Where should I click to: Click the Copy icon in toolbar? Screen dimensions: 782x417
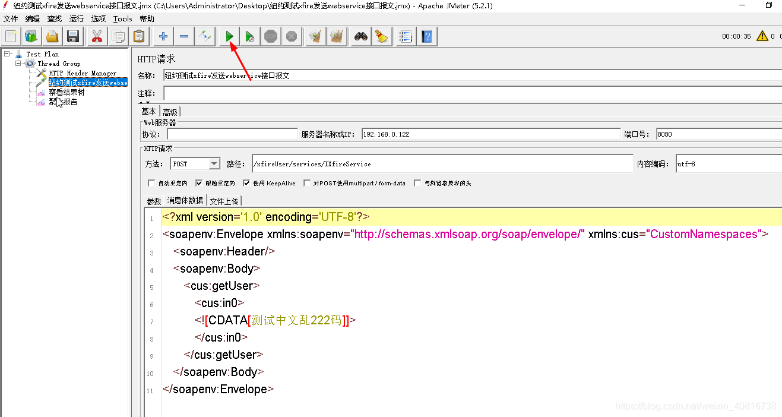pyautogui.click(x=118, y=36)
